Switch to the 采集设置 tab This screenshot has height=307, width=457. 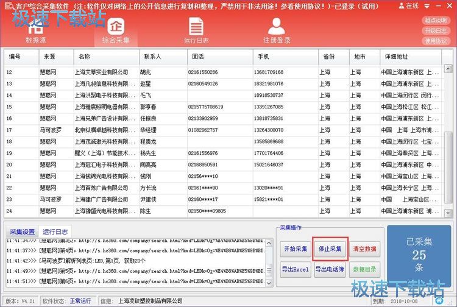pos(22,232)
